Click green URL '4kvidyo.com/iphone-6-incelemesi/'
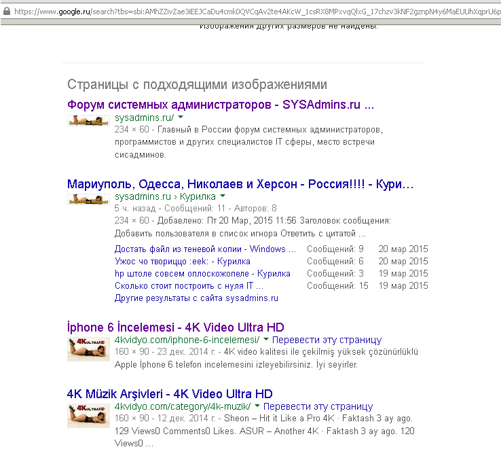501x460 pixels. coord(187,340)
